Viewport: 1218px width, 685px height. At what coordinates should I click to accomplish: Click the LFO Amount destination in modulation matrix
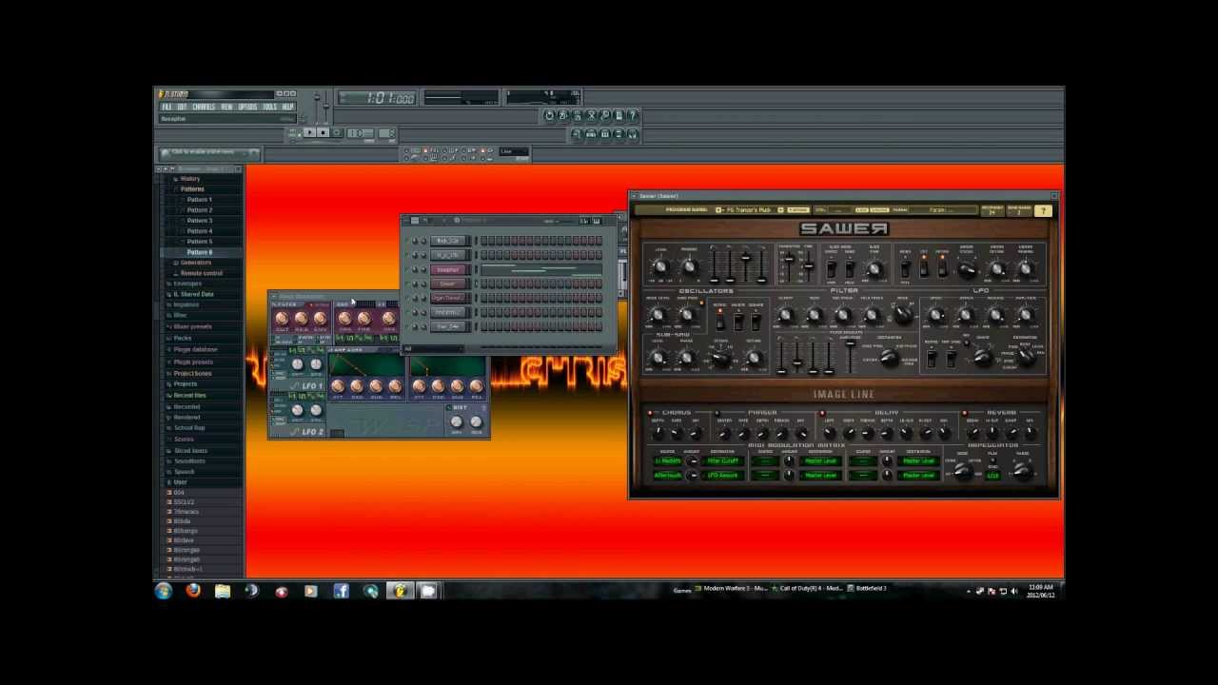click(x=722, y=475)
